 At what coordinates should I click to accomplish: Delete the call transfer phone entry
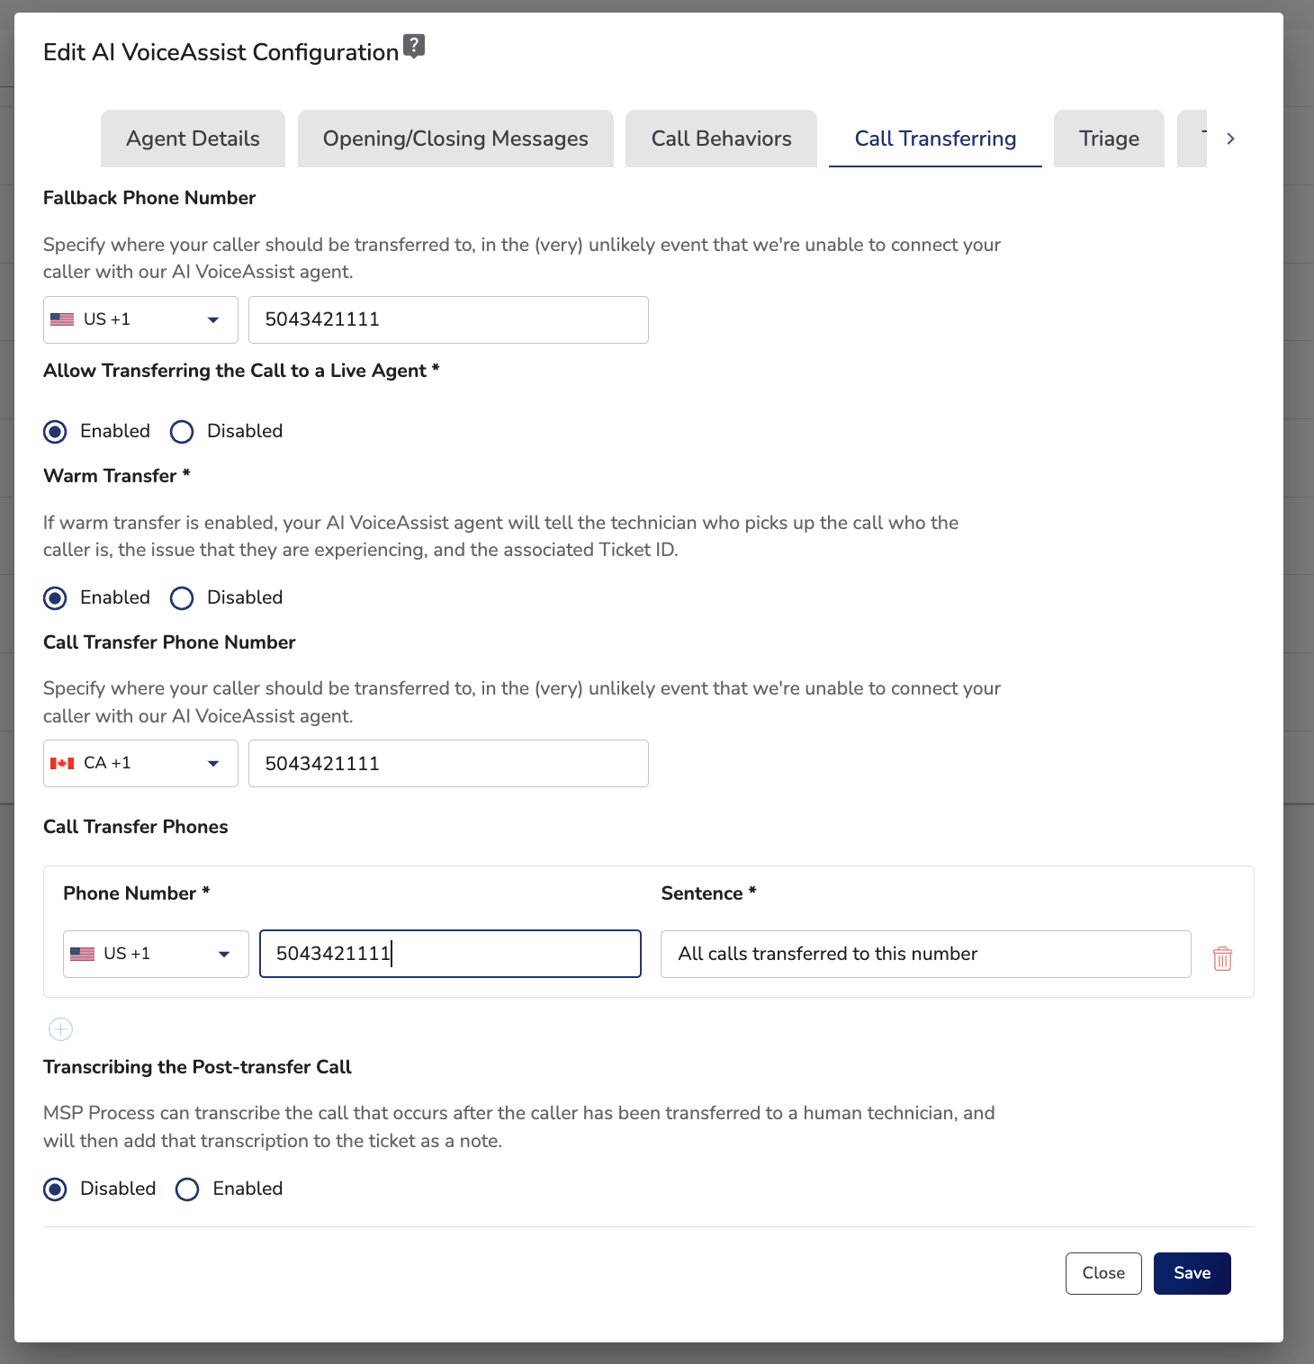click(x=1221, y=958)
